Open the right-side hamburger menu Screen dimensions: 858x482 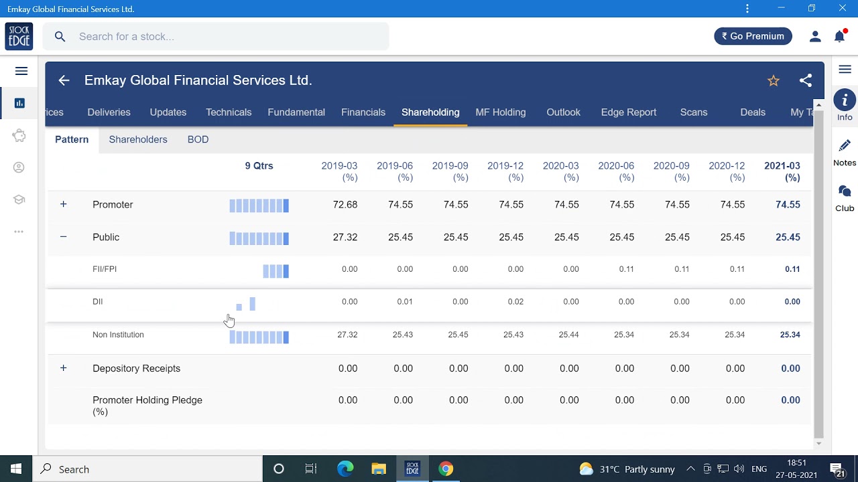[845, 70]
